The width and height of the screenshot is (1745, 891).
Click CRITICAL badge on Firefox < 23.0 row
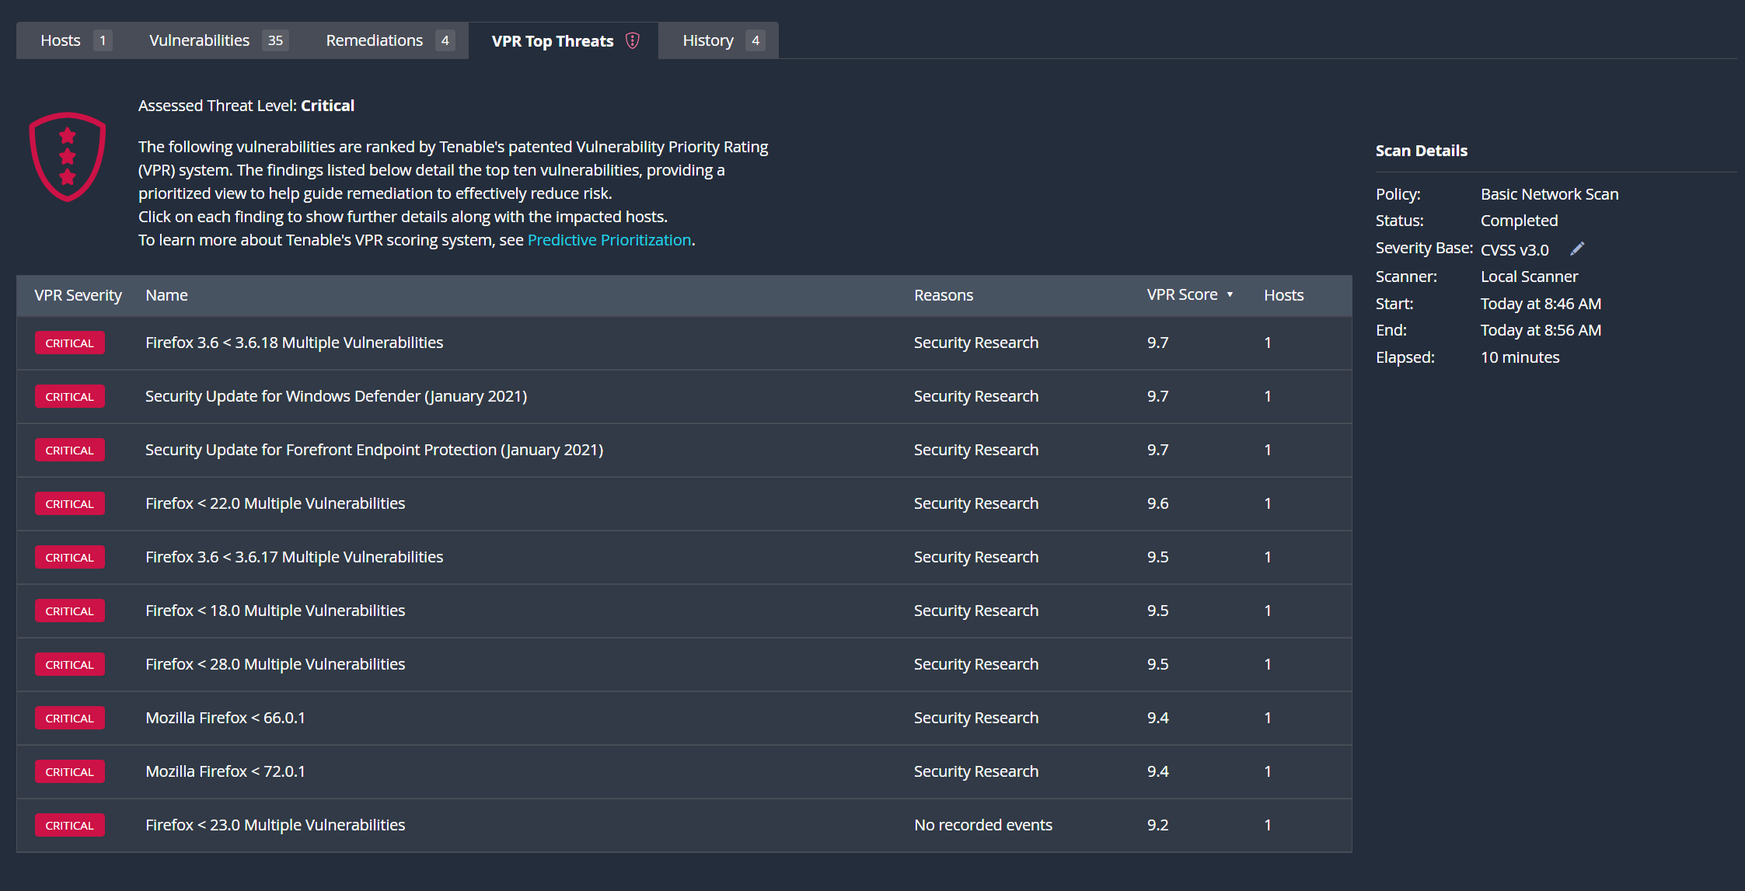pos(69,825)
